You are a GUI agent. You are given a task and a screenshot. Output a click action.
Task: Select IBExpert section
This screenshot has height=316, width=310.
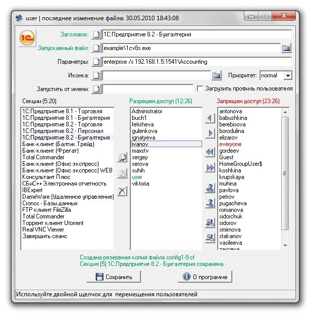point(68,190)
